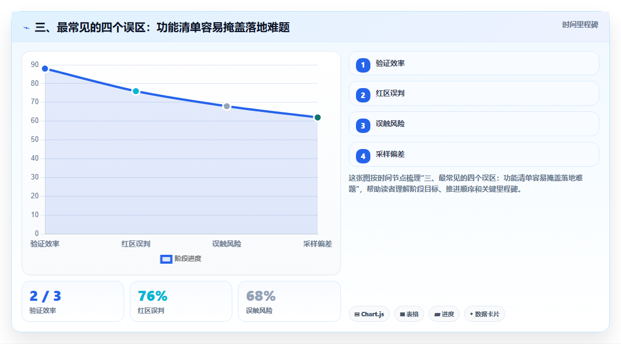The width and height of the screenshot is (621, 344).
Task: Click the numbered badge 4 for 采样偏差
Action: click(363, 156)
